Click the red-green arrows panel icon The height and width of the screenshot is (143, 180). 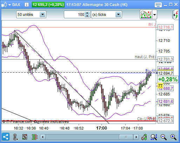pos(176,15)
